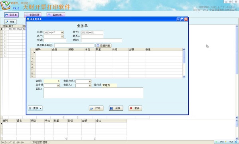The image size is (239, 144).
Task: Open the 商品列表 button
Action: (x=103, y=46)
